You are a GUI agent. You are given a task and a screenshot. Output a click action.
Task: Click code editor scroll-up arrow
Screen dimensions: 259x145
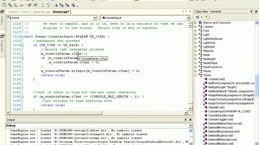click(x=190, y=25)
